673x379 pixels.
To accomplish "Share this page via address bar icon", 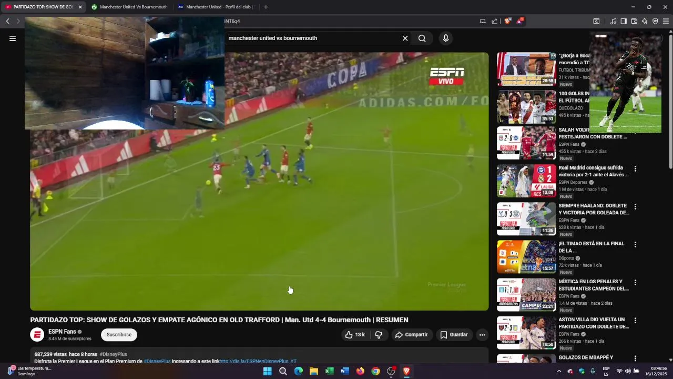I will pos(495,21).
